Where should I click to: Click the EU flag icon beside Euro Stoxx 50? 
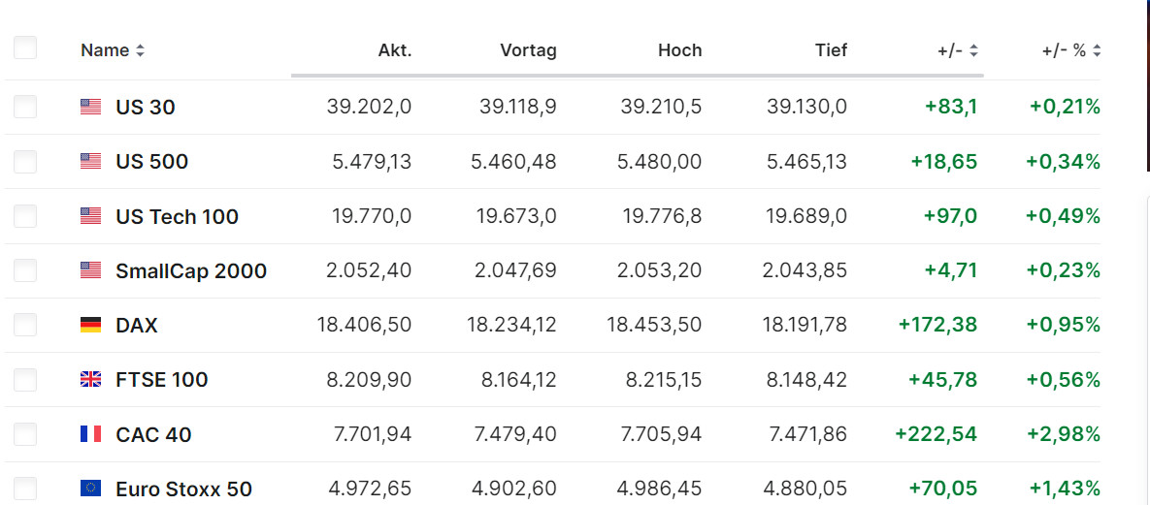tap(90, 489)
